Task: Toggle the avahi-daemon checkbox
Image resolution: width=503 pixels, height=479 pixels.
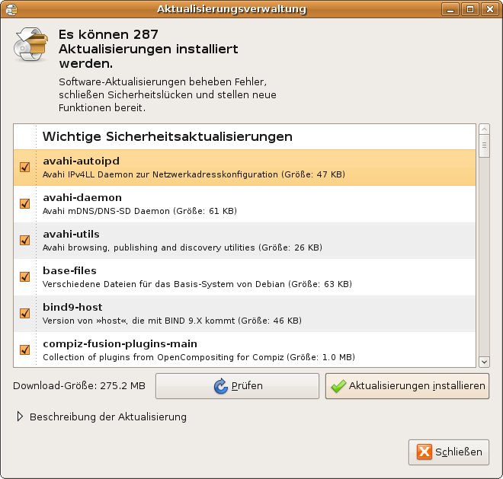Action: tap(24, 203)
